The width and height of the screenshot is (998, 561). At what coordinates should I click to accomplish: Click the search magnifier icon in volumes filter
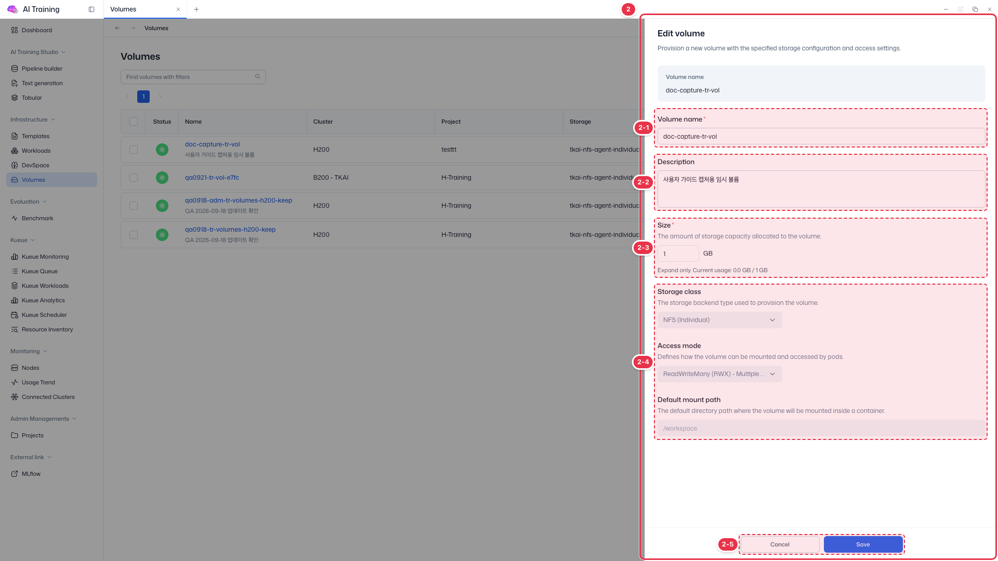[x=258, y=77]
